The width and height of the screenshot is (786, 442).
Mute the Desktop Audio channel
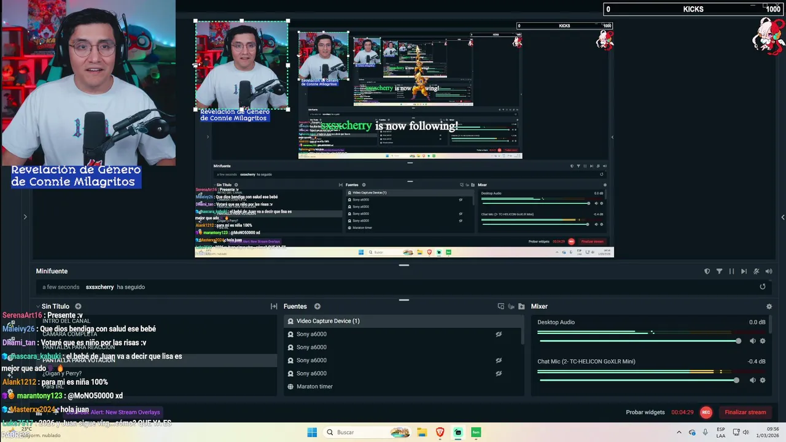point(753,341)
